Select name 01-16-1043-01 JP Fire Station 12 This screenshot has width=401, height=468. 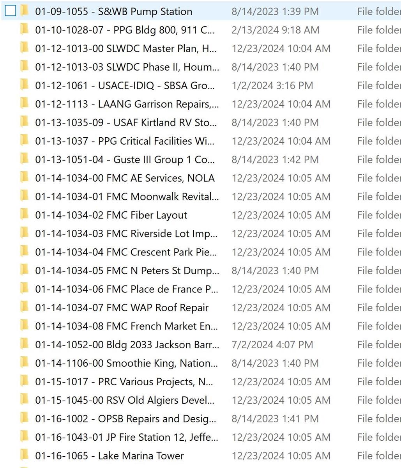[127, 438]
